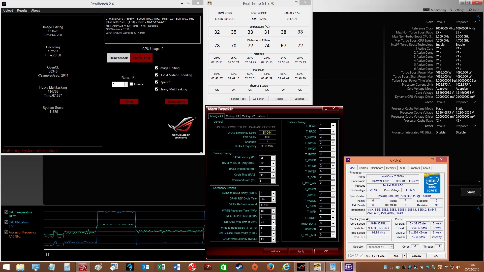This screenshot has width=484, height=272.
Task: Open the Results menu in RealBench
Action: click(x=22, y=11)
